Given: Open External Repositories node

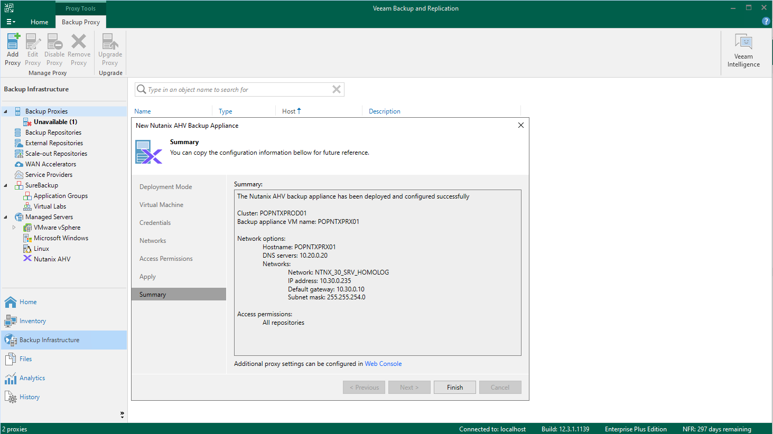Looking at the screenshot, I should pos(54,143).
